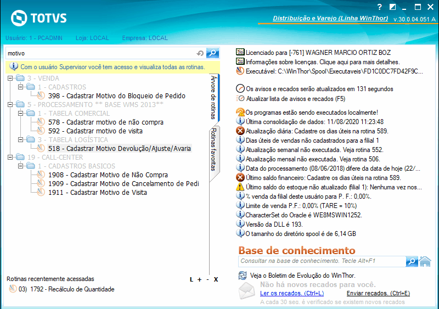Collapse the 19 - CALL-CENTER folder

click(x=10, y=157)
